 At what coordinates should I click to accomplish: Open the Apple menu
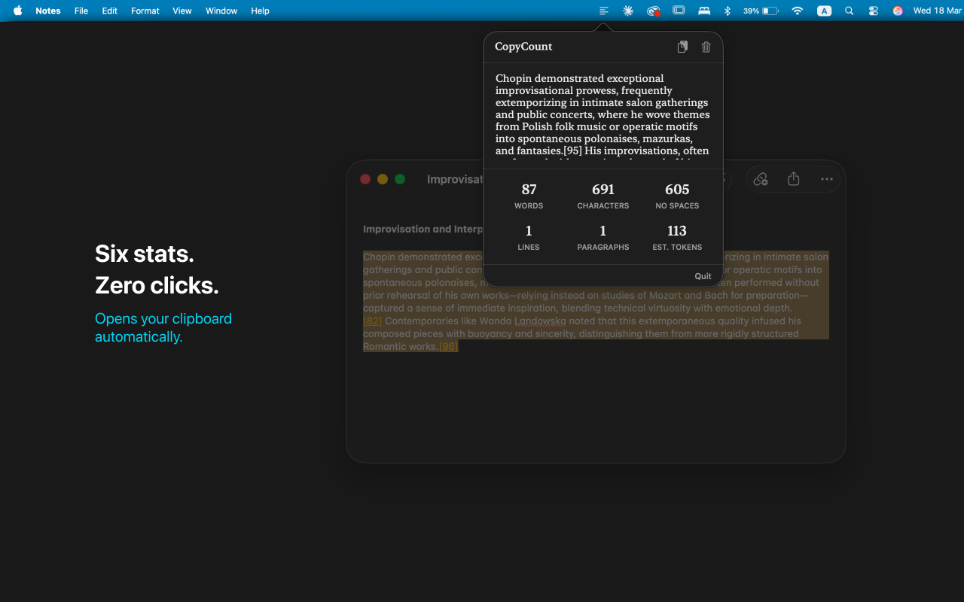pyautogui.click(x=18, y=11)
